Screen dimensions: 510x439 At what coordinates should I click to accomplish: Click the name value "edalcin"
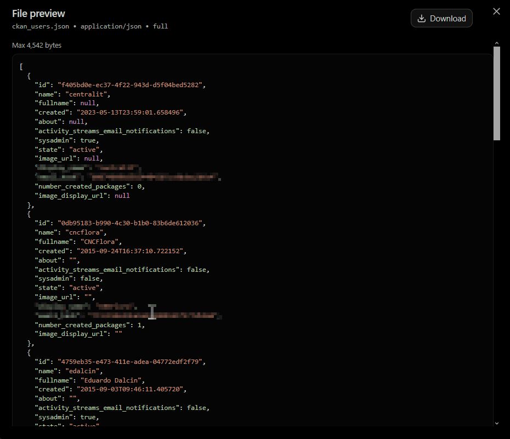point(82,371)
